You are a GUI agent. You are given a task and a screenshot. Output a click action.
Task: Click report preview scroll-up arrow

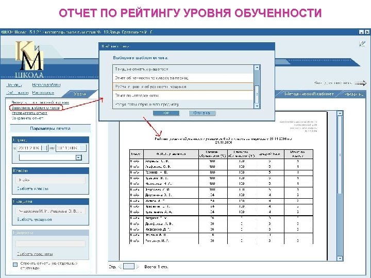pyautogui.click(x=340, y=113)
